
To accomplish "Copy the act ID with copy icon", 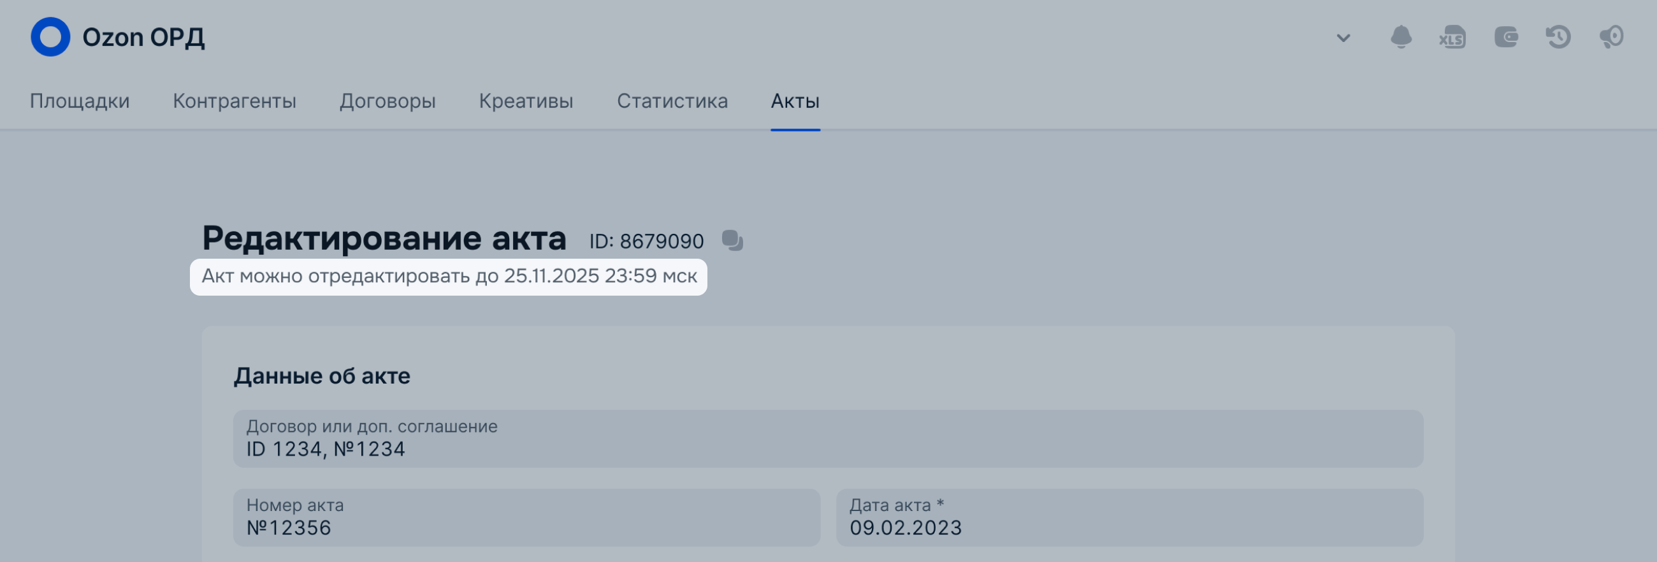I will [732, 240].
